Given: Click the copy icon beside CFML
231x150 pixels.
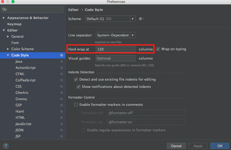Looking at the screenshot, I should (62, 74).
